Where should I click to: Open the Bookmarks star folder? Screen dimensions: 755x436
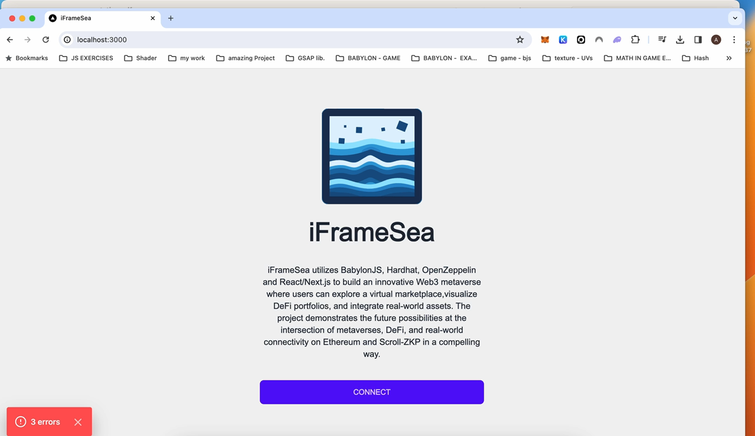(x=27, y=58)
